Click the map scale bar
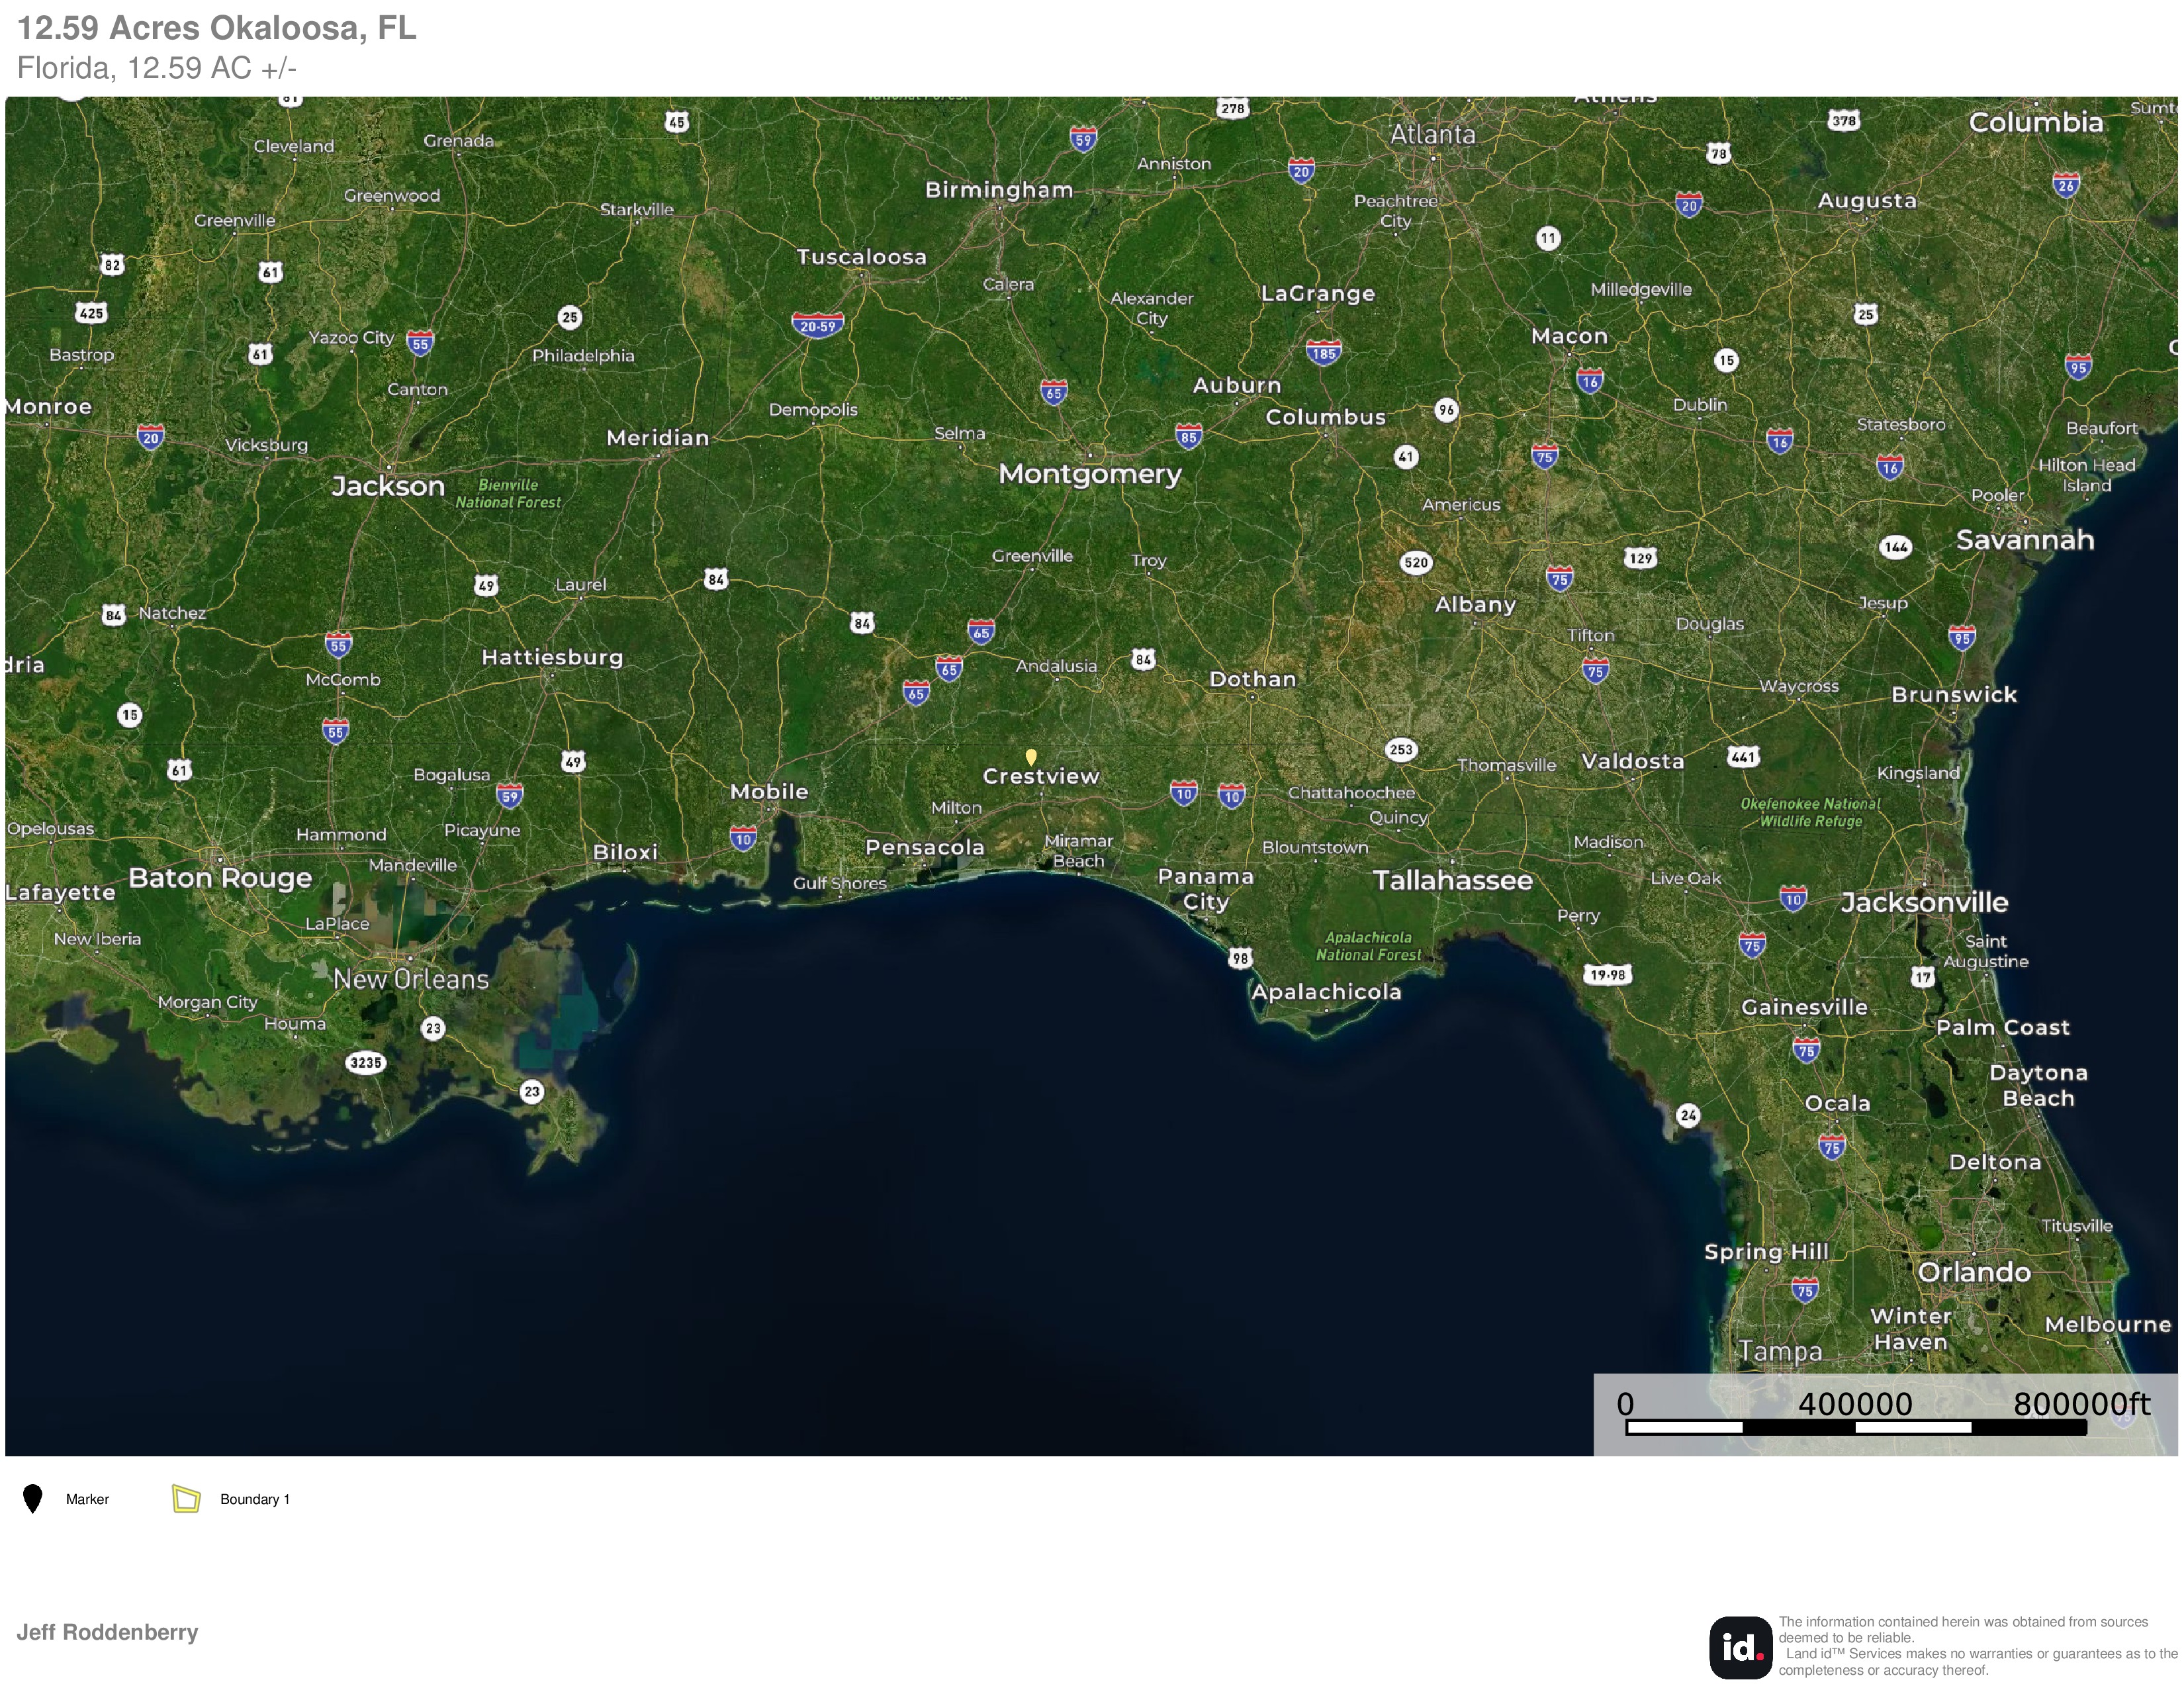The height and width of the screenshot is (1688, 2184). [x=1856, y=1427]
